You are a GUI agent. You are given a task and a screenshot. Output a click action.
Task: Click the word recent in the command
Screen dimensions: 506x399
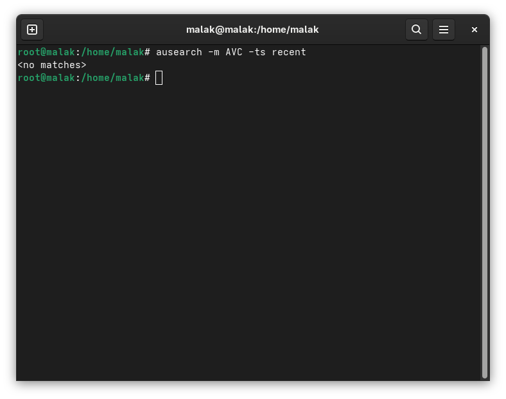pos(289,52)
